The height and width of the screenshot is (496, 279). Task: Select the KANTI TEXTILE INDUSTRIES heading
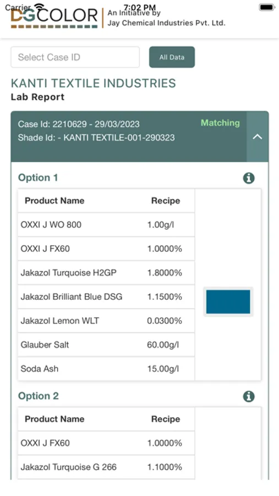[x=93, y=83]
